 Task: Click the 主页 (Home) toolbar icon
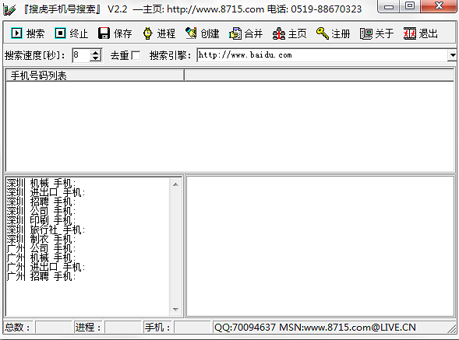tap(279, 33)
